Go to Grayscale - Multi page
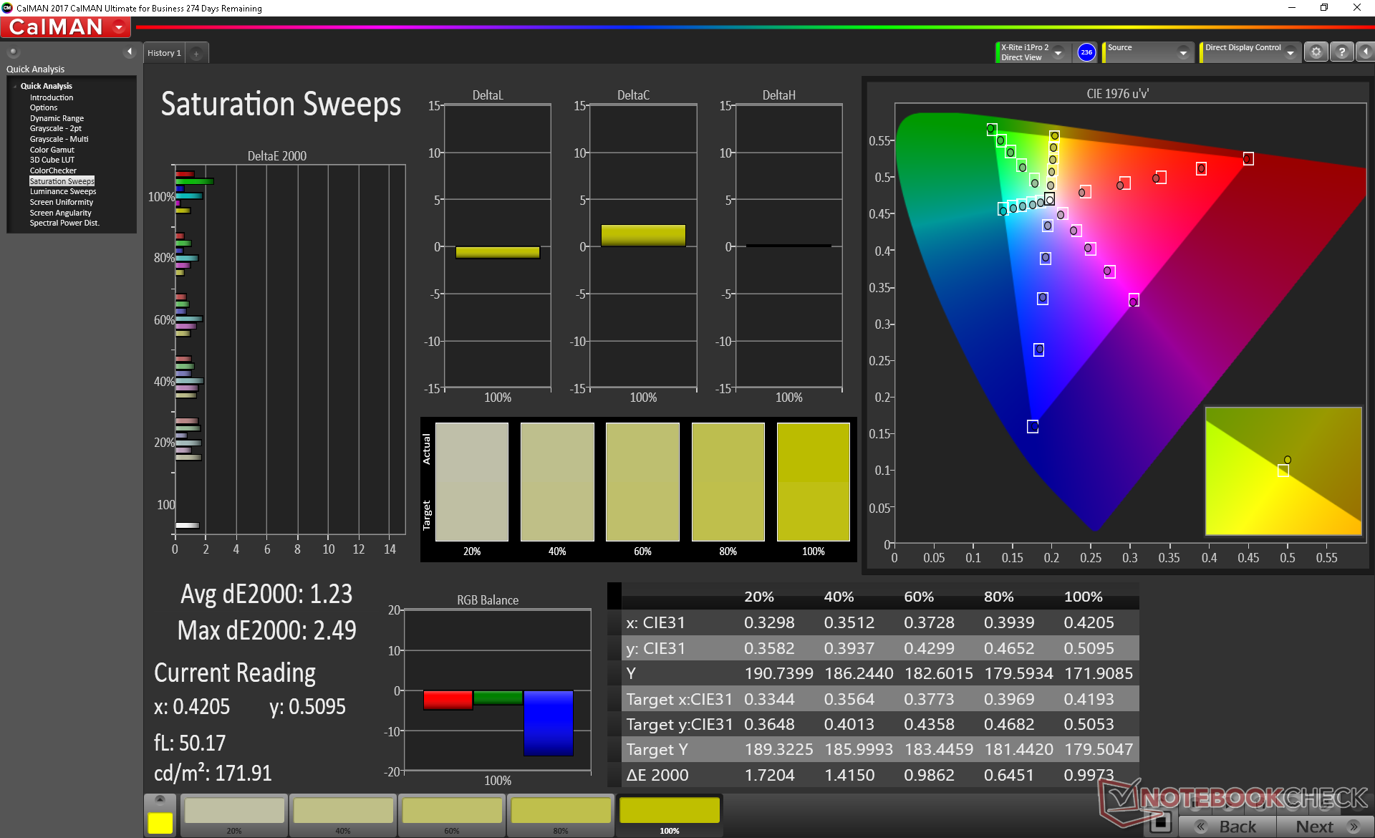1375x838 pixels. [x=59, y=139]
